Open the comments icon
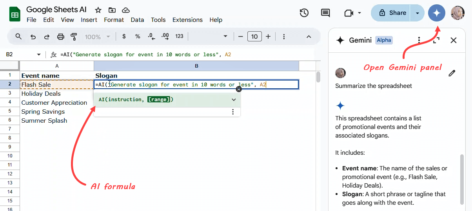 coord(325,13)
